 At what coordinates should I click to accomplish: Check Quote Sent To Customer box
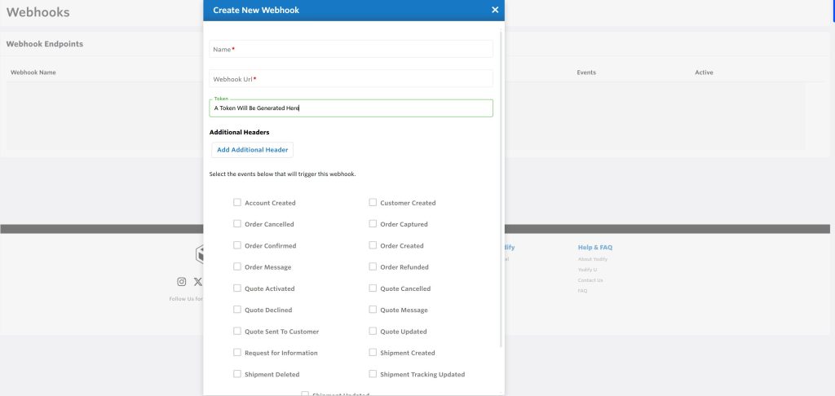[x=237, y=332]
